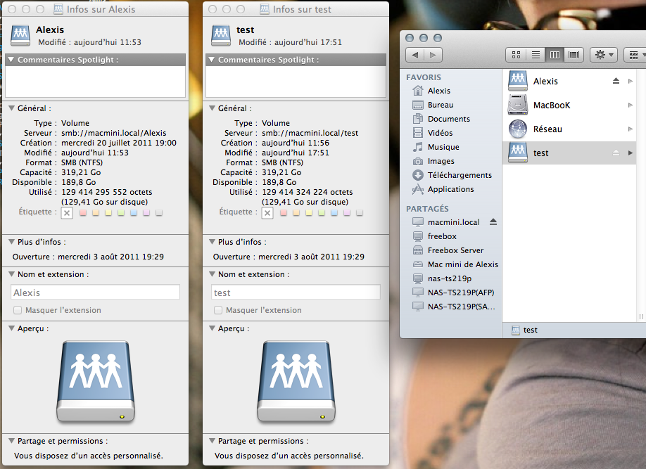Select the Alexis shared volume icon in Finder
646x469 pixels.
518,81
